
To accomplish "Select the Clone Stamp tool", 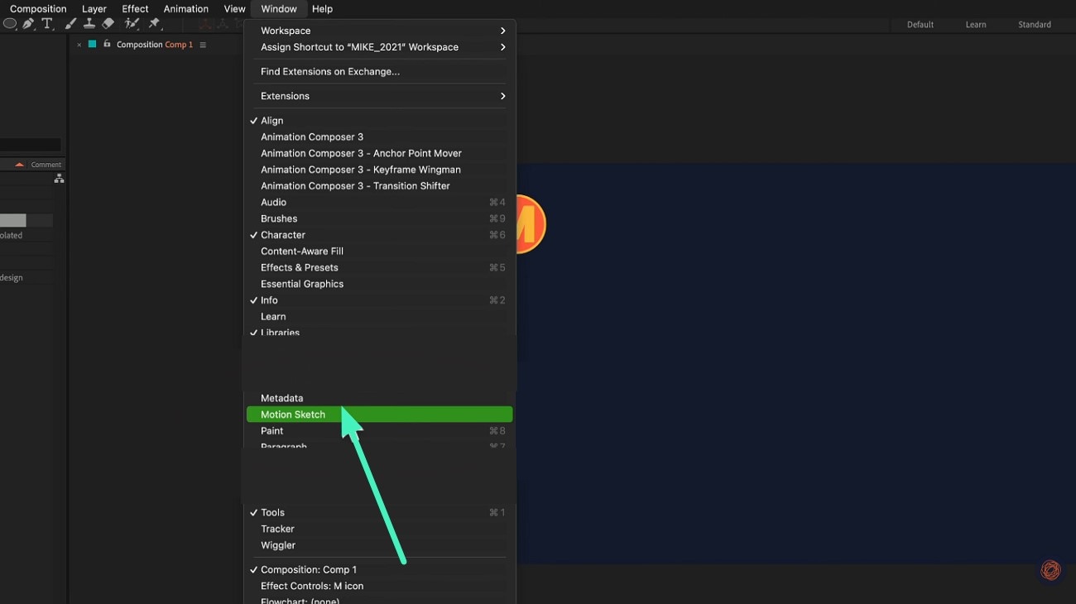I will pos(89,23).
